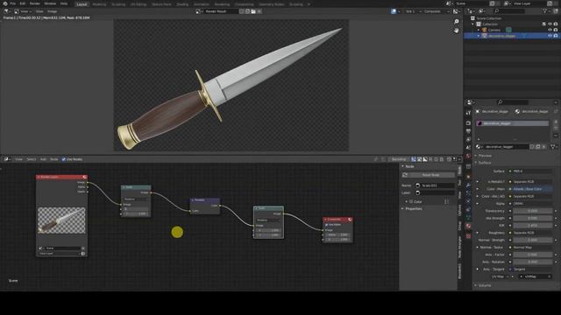Open the Help menu
Image resolution: width=561 pixels, height=315 pixels.
click(x=64, y=3)
